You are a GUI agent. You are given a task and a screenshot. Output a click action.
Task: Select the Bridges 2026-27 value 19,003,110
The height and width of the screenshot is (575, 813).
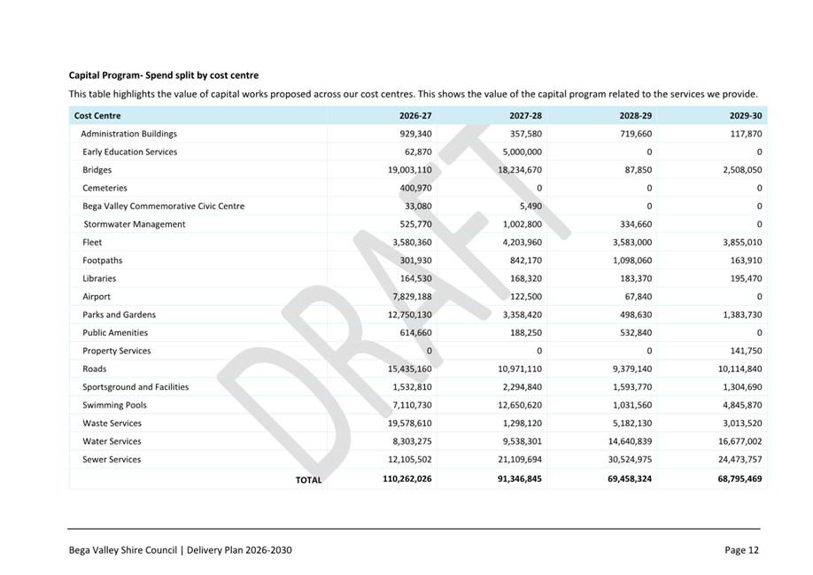410,170
